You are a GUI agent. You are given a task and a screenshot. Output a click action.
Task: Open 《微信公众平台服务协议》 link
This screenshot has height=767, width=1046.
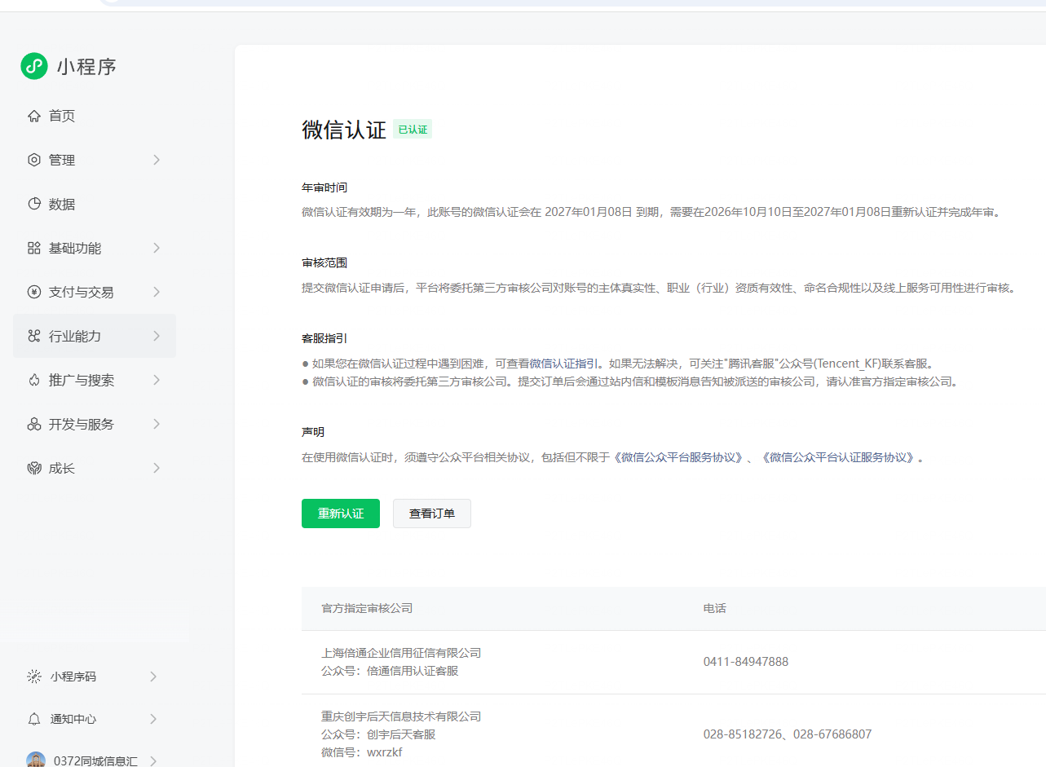coord(679,457)
